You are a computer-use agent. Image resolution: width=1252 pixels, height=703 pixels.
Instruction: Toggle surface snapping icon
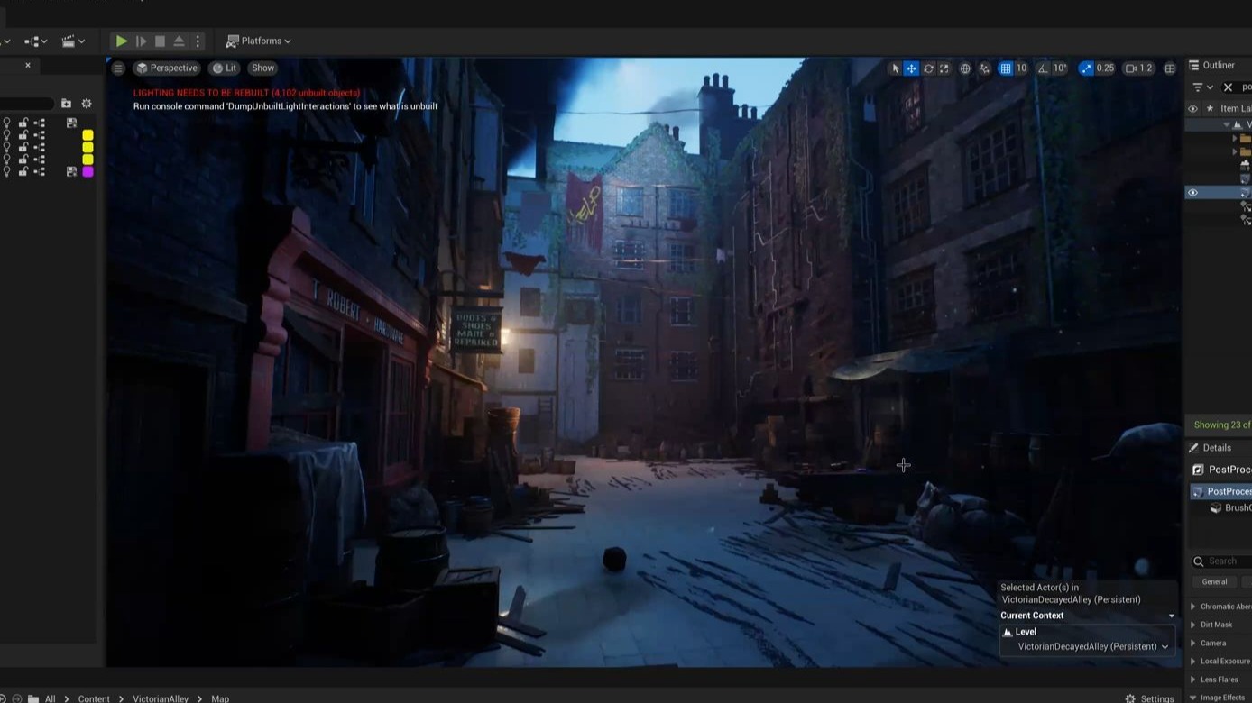coord(985,68)
